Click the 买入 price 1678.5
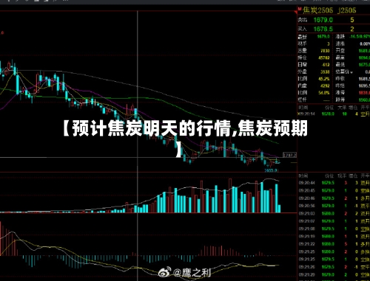The height and width of the screenshot is (281, 370). pos(323,29)
